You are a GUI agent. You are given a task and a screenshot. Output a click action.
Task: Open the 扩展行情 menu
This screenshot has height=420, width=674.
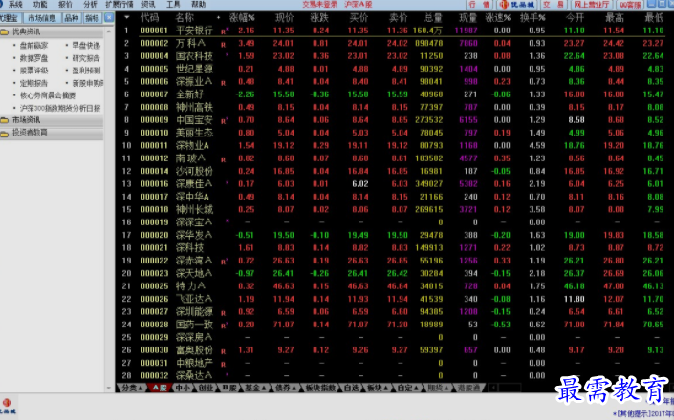120,4
